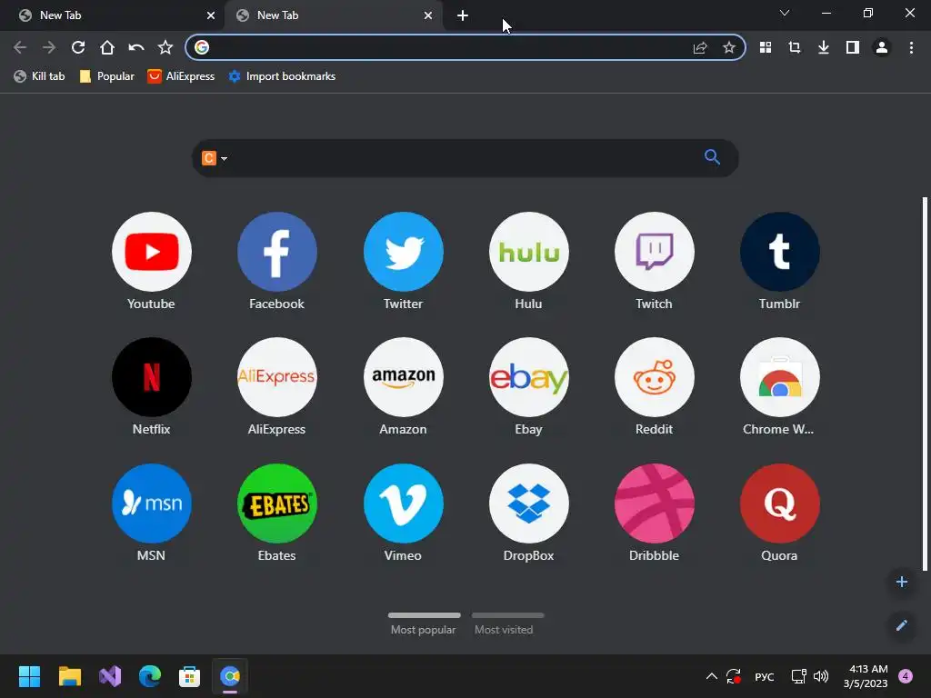Open the clock and date flyout

[866, 676]
